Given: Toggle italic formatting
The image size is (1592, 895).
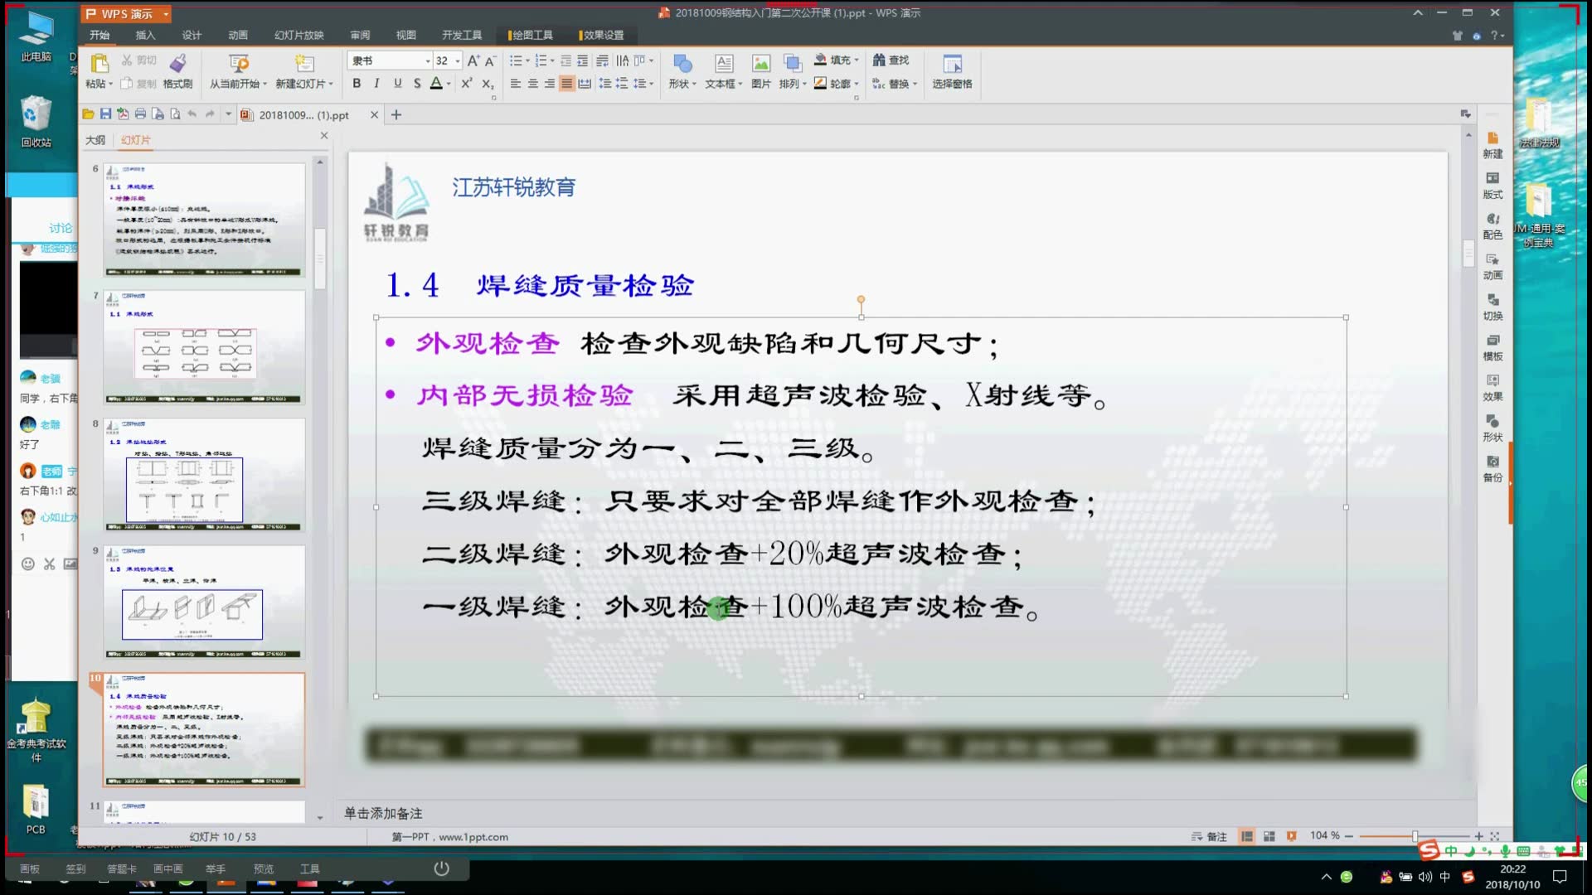Looking at the screenshot, I should click(376, 84).
